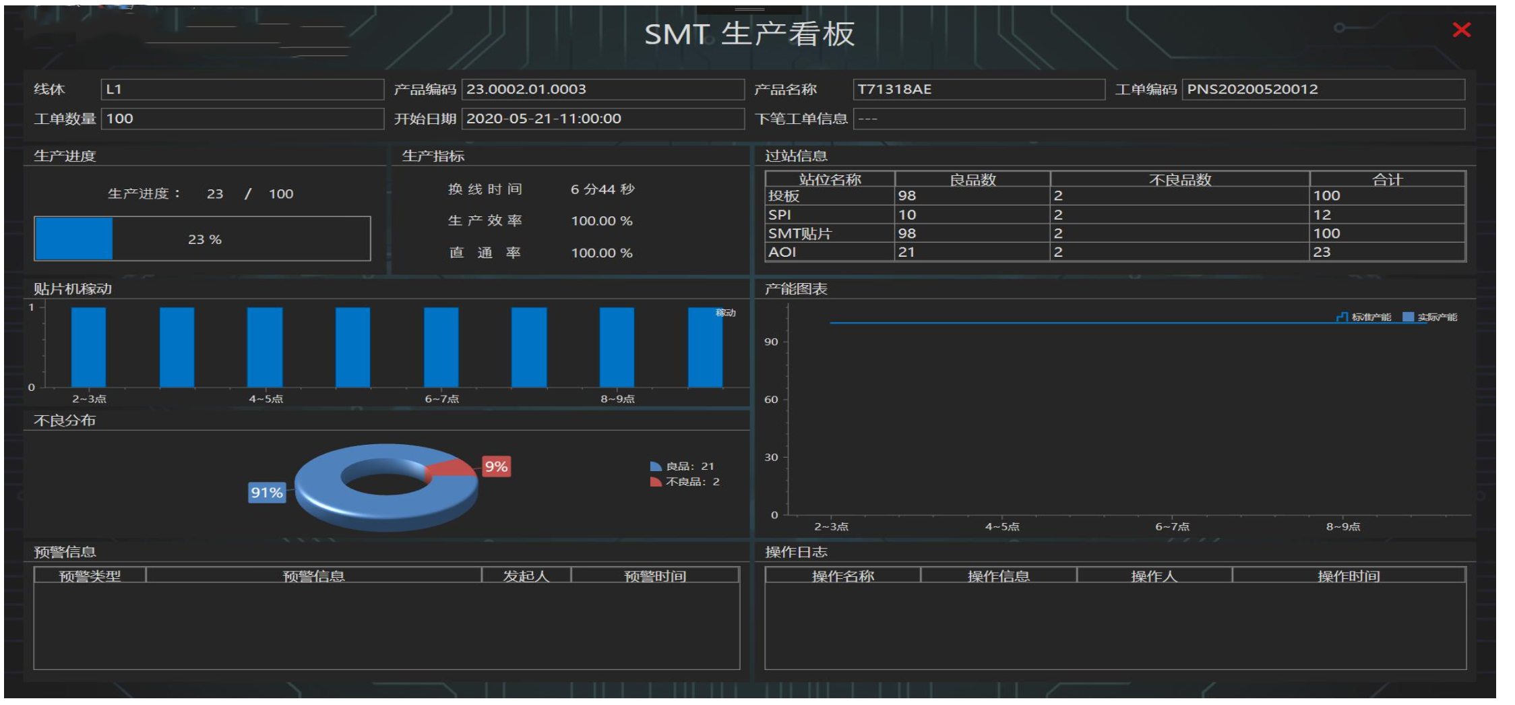Click the 开始日期 date field

pyautogui.click(x=602, y=119)
